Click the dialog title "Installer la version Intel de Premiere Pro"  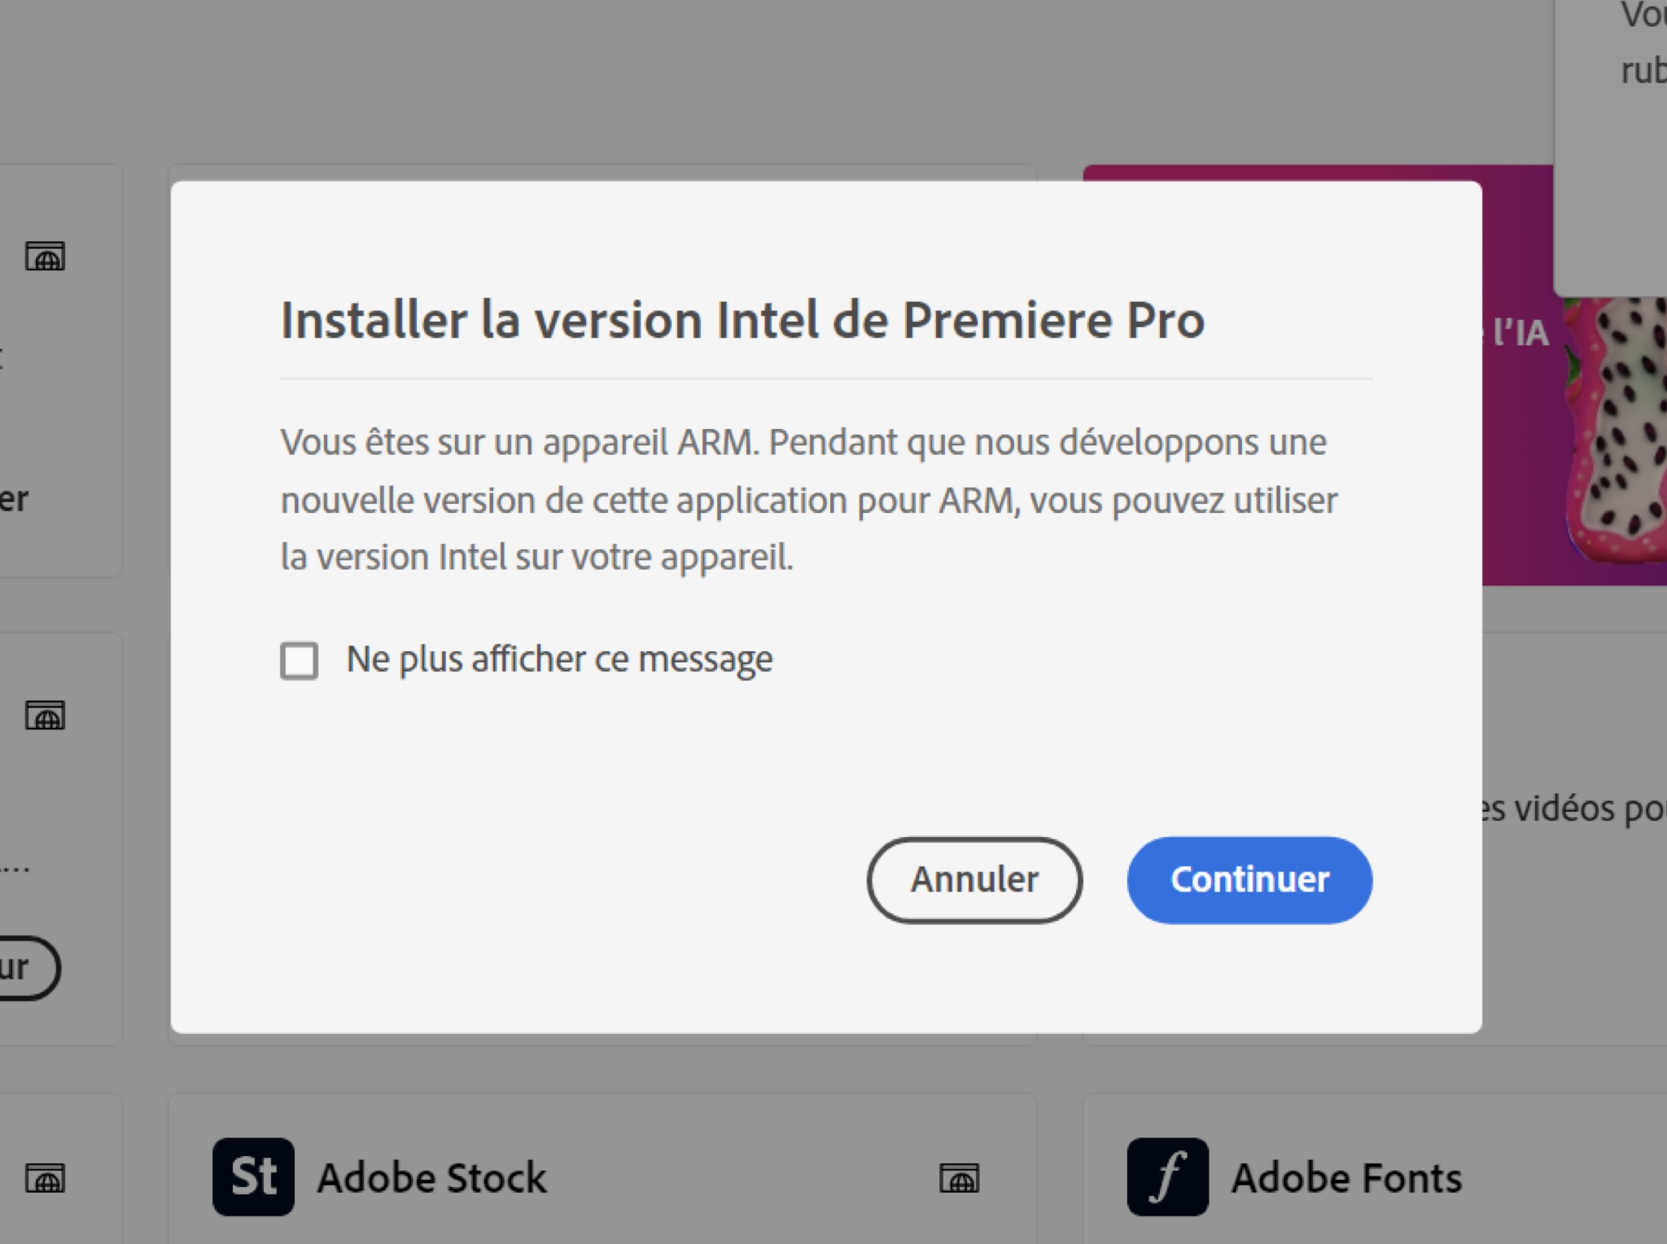pyautogui.click(x=742, y=320)
